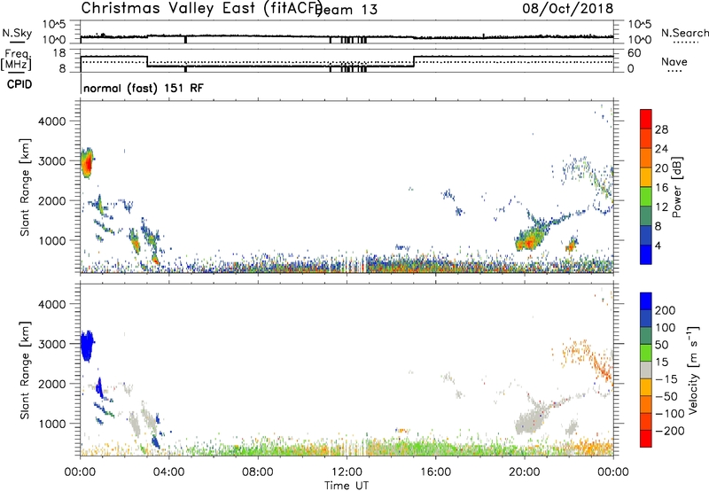Click the 'Power [dB]' color bar label
The image size is (709, 491).
pos(677,187)
